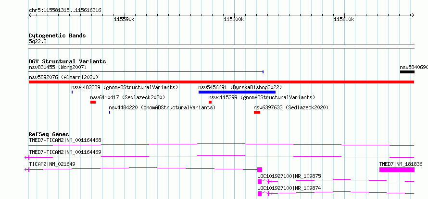Select the long red nsv5892076 variant bar
The height and width of the screenshot is (199, 428).
pyautogui.click(x=221, y=82)
